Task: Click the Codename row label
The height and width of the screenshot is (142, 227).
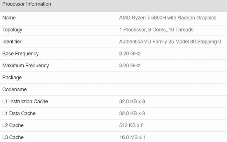Action: pyautogui.click(x=15, y=90)
